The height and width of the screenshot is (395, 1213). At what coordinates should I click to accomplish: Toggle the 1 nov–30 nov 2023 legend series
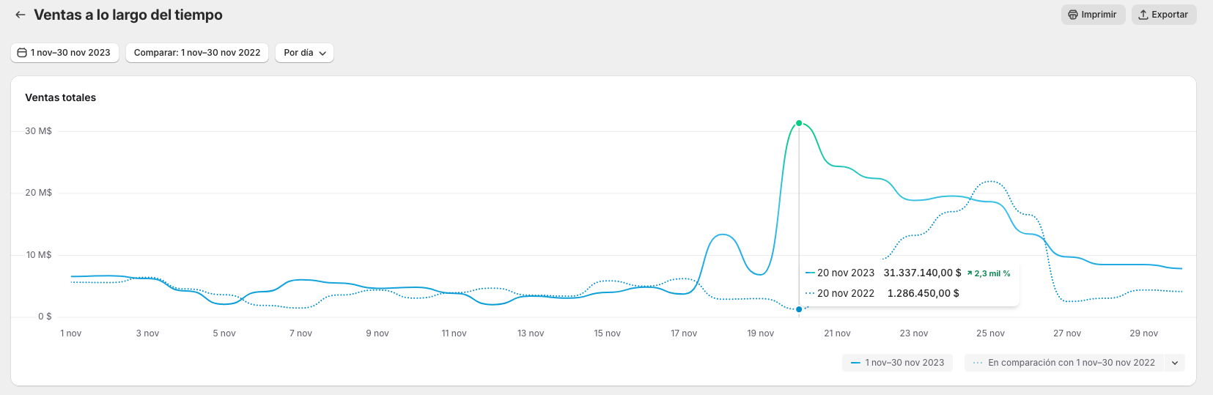pos(897,363)
